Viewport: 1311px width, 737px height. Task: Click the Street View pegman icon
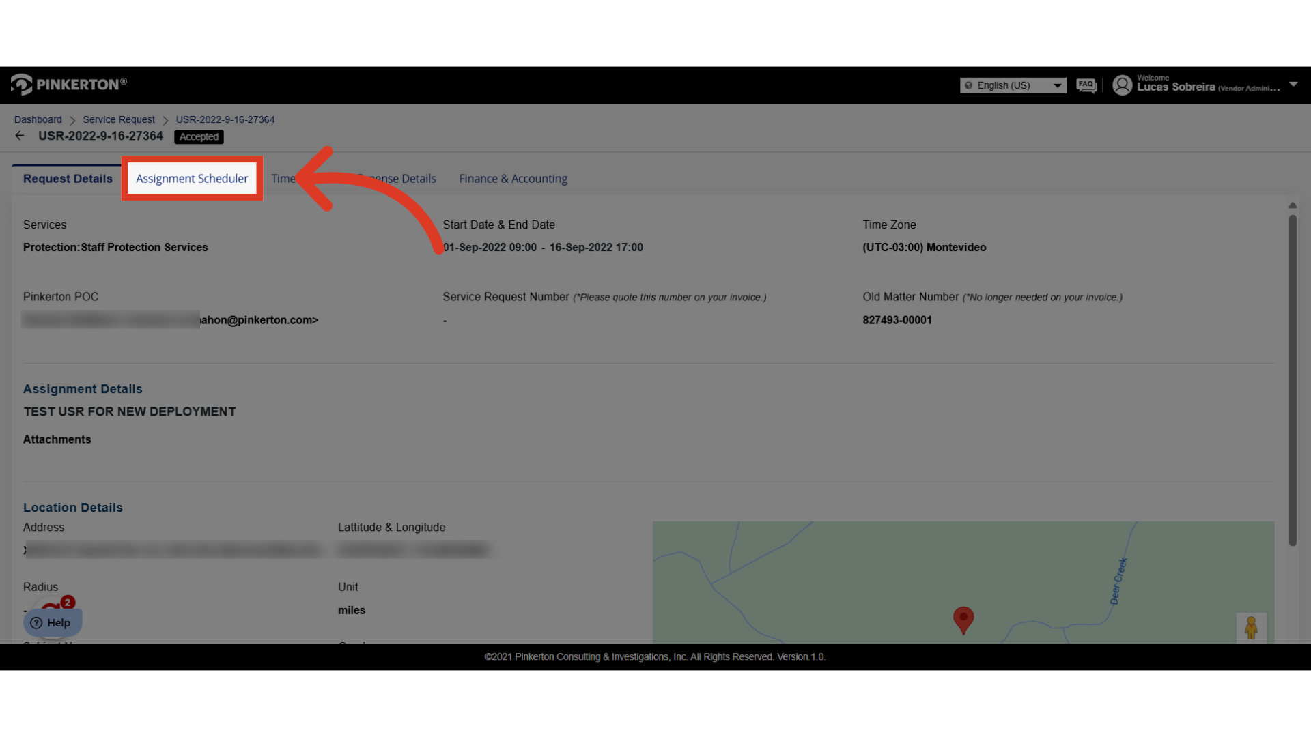tap(1251, 627)
